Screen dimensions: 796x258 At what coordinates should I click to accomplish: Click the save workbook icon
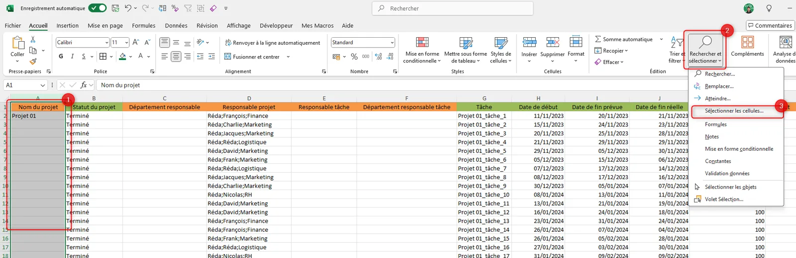pyautogui.click(x=115, y=8)
